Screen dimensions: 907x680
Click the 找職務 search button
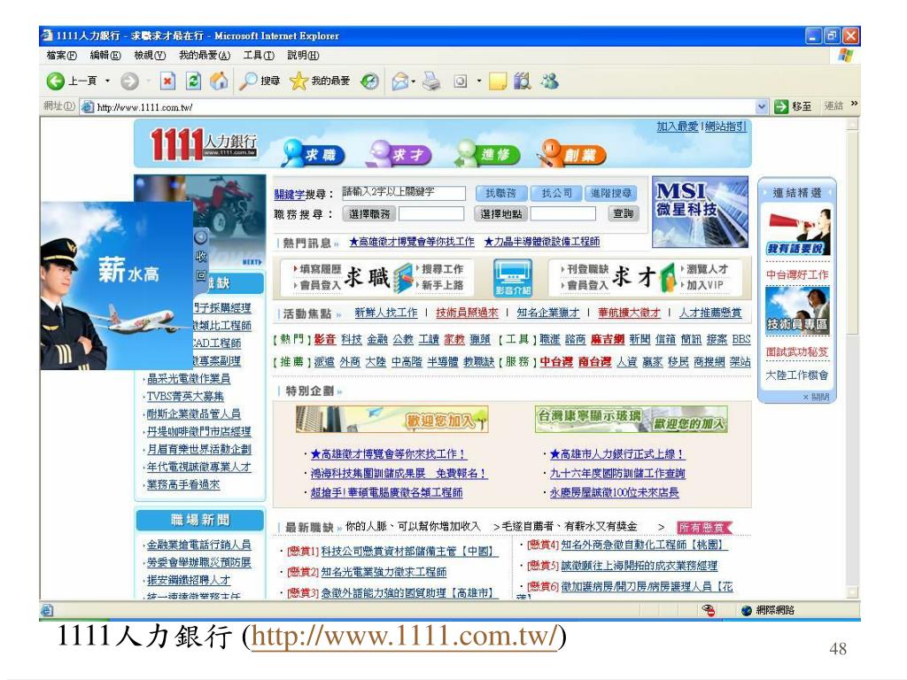tap(500, 193)
